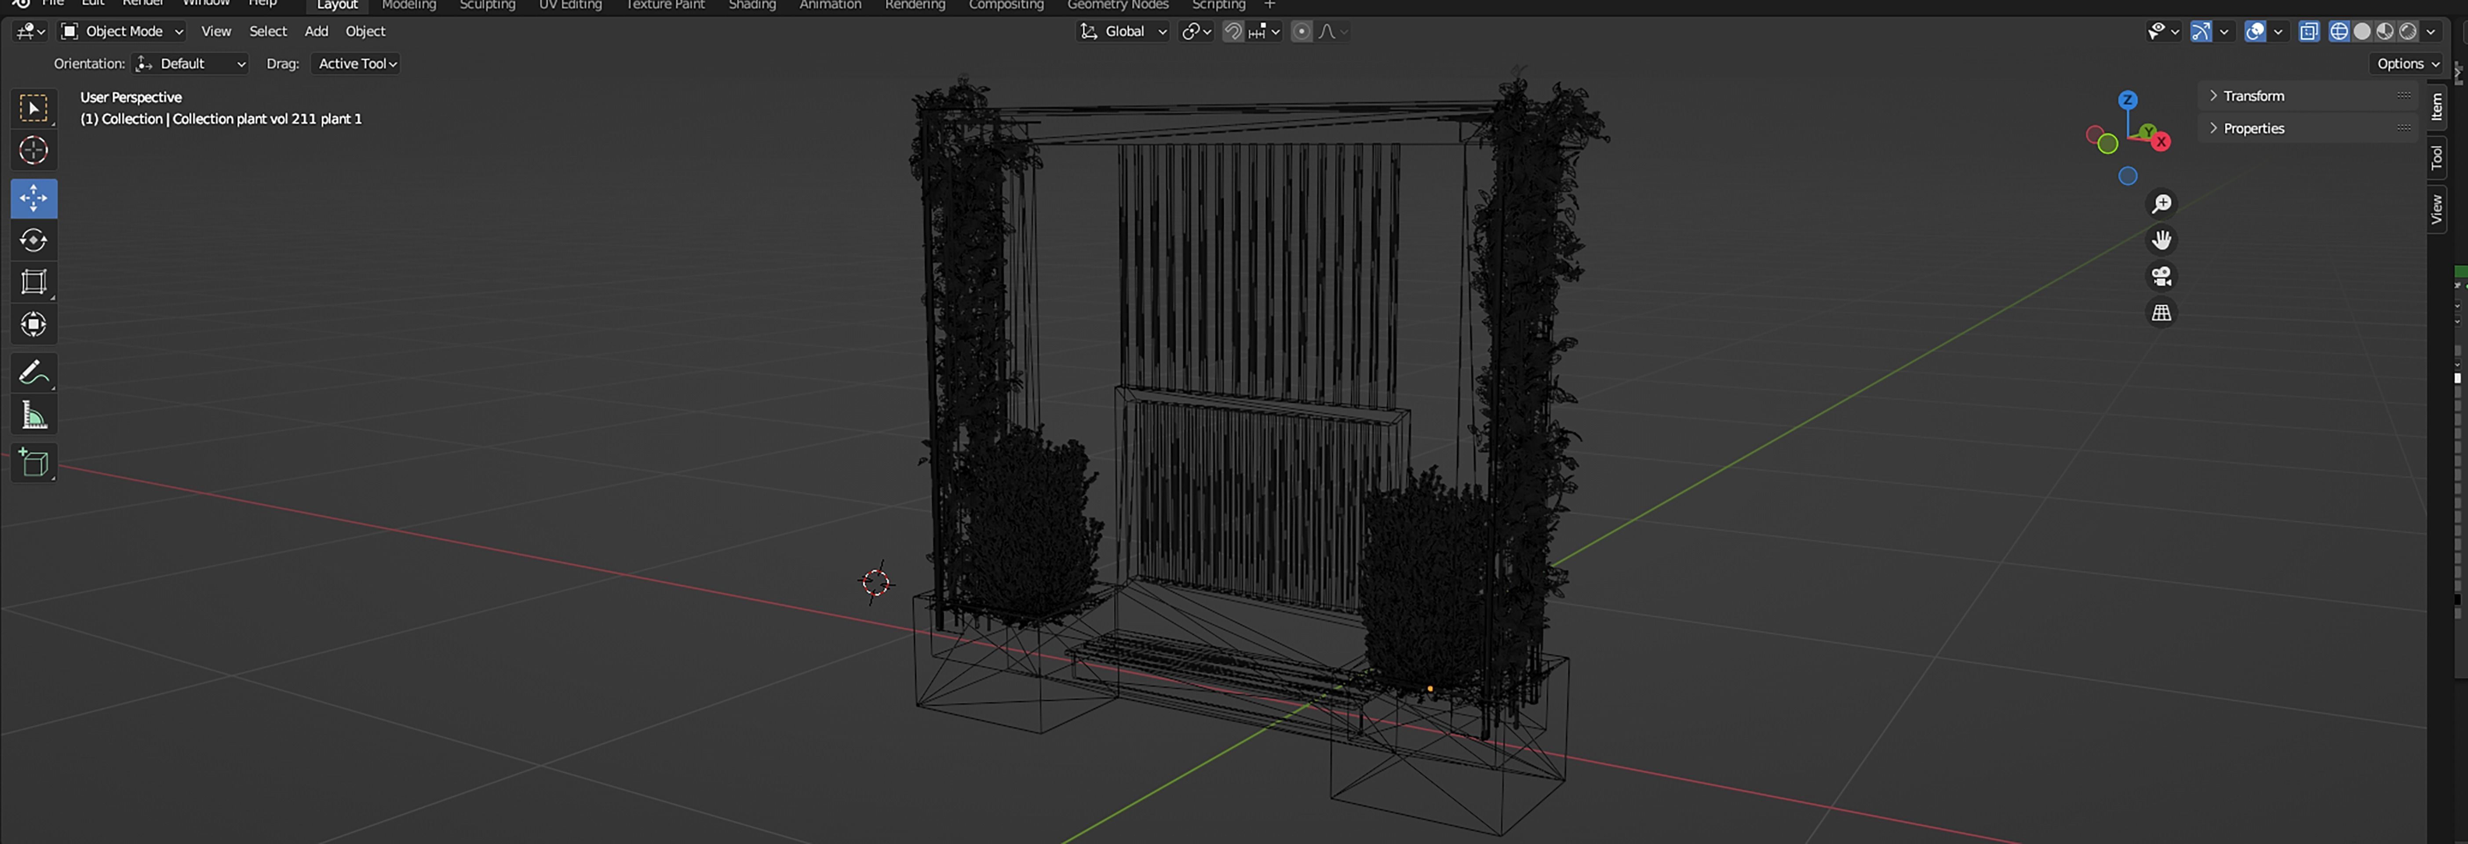
Task: Click the Blender logo menu
Action: [x=20, y=3]
